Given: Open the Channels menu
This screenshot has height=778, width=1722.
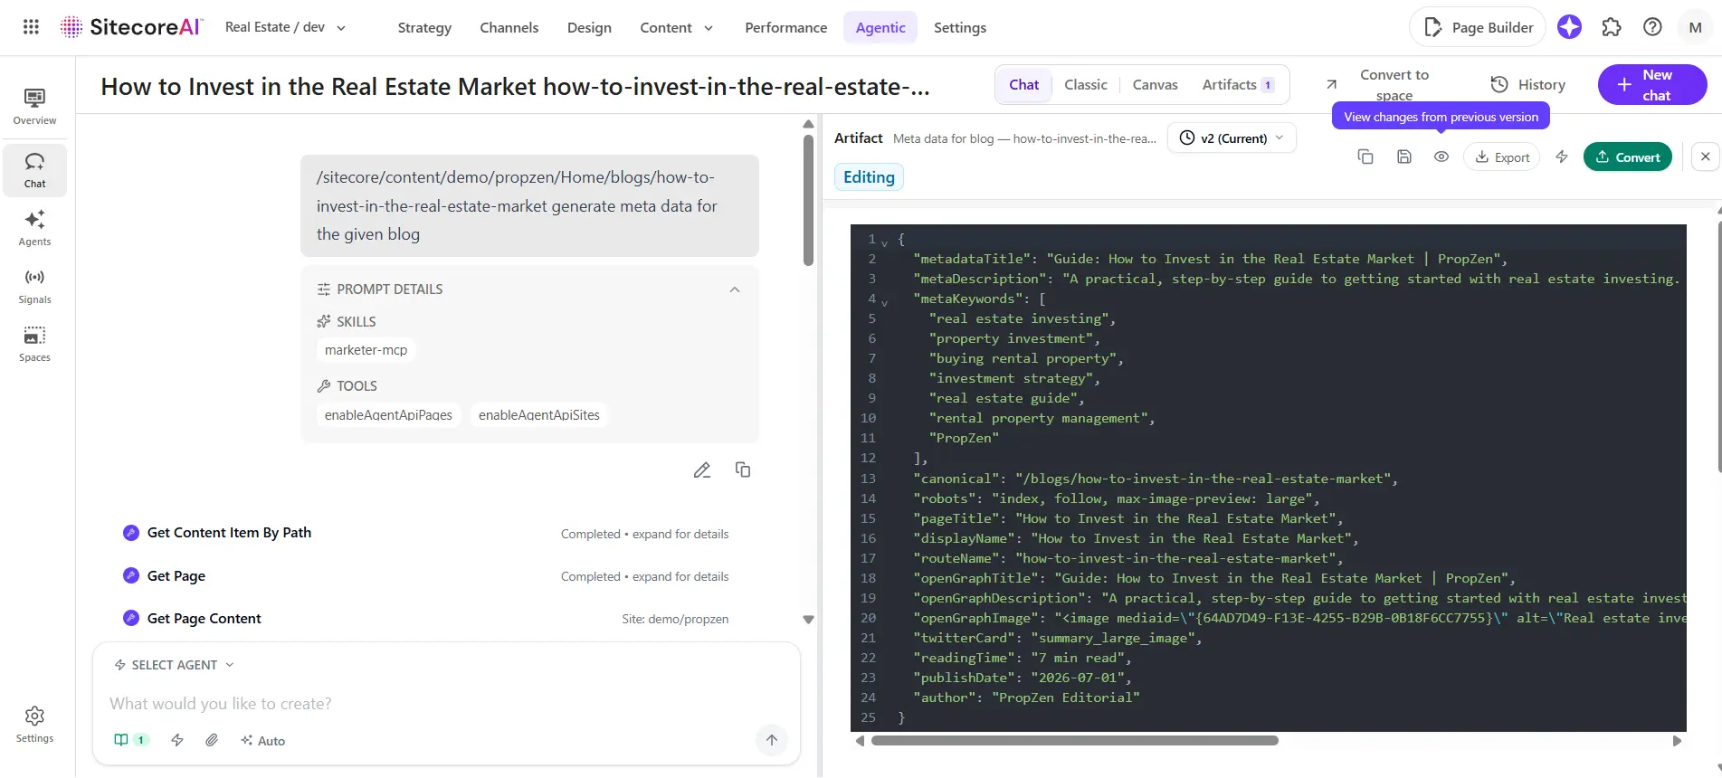Looking at the screenshot, I should [x=509, y=27].
